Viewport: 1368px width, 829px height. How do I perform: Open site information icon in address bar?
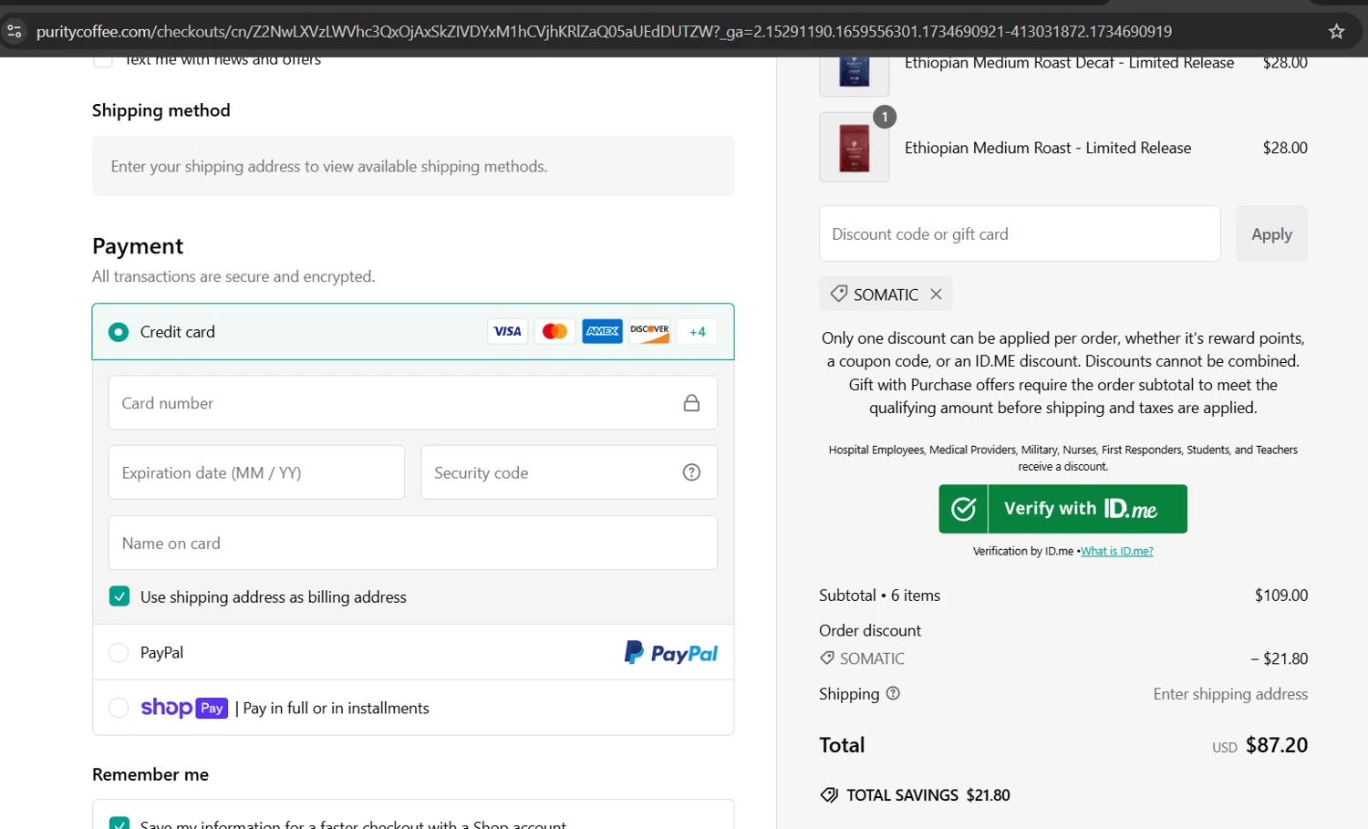point(15,32)
